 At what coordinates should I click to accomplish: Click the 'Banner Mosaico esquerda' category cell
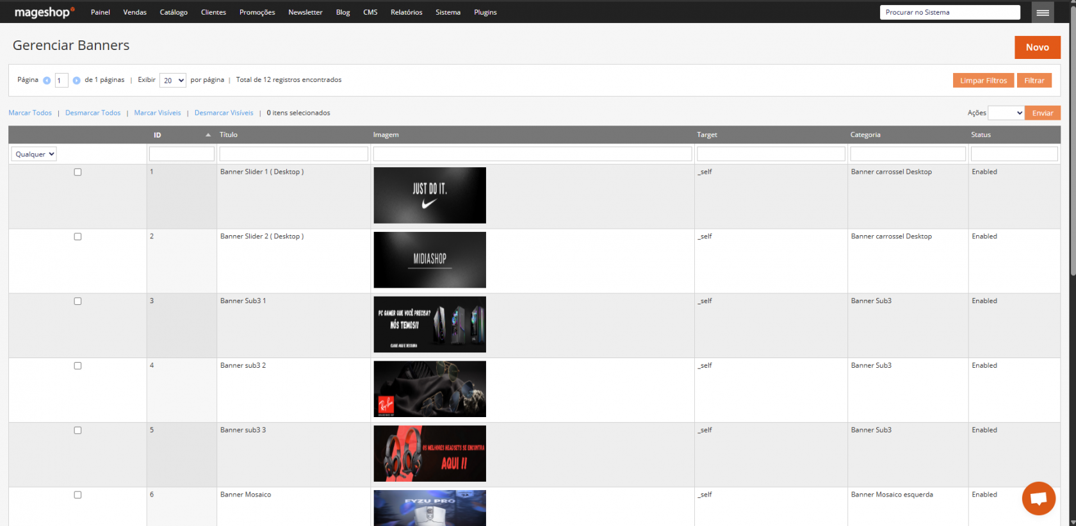[x=892, y=495]
